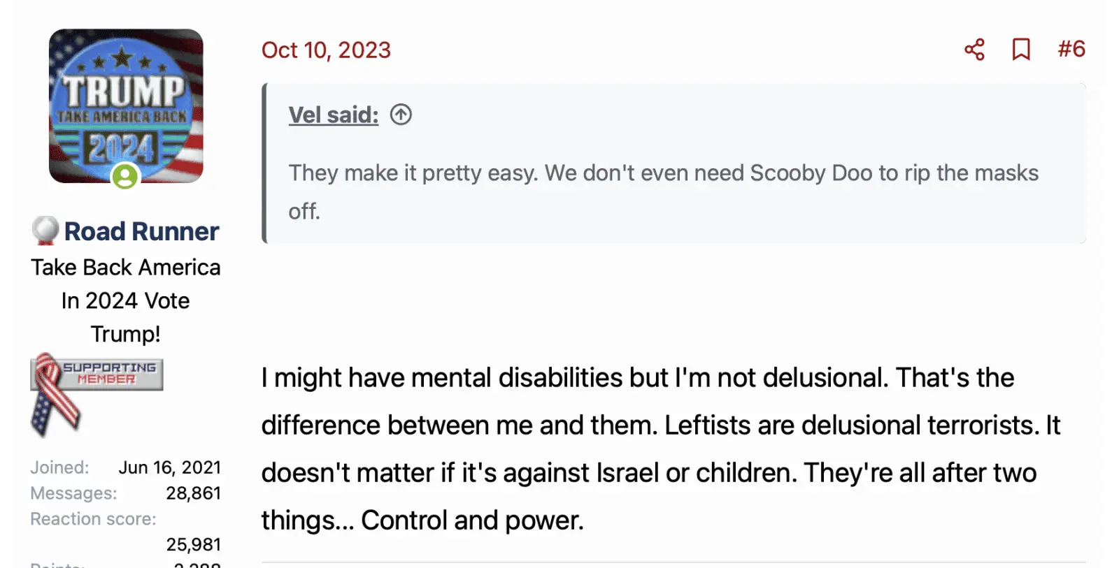The height and width of the screenshot is (568, 1119).
Task: Click the "Joined:" label in user info
Action: point(59,467)
